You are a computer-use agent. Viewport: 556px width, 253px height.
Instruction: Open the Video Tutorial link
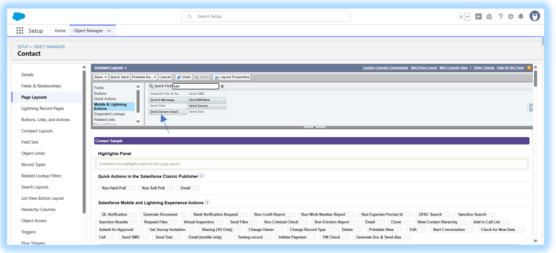pyautogui.click(x=484, y=68)
